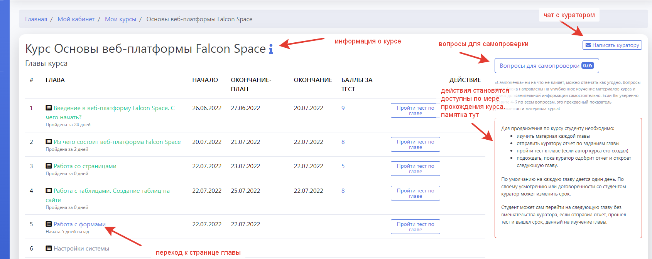
Task: Take the test for chapter 5 Работа с формами
Action: [415, 227]
